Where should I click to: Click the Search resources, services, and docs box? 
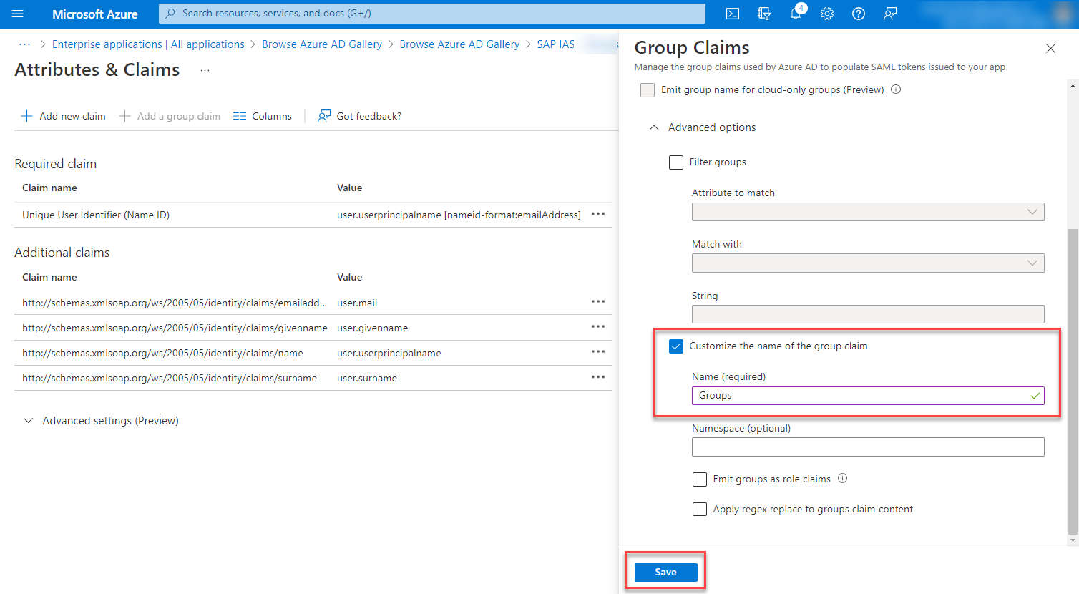pos(432,14)
